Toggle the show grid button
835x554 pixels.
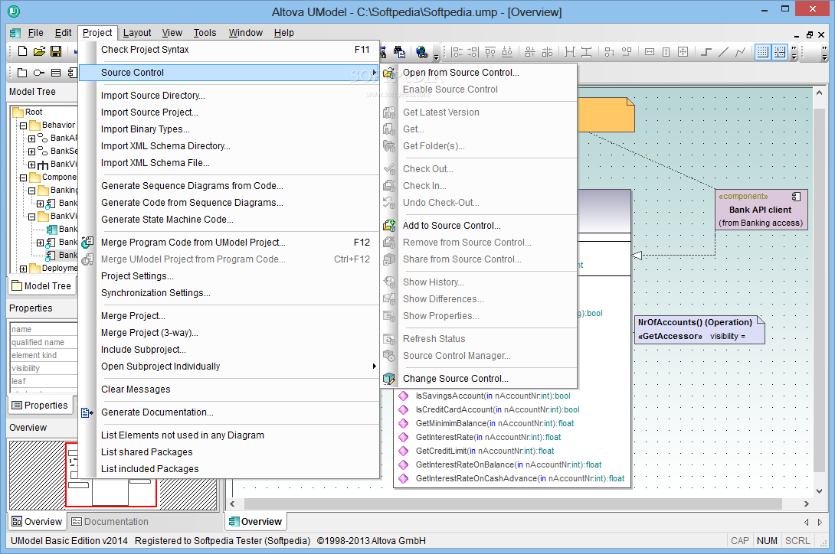click(x=762, y=52)
